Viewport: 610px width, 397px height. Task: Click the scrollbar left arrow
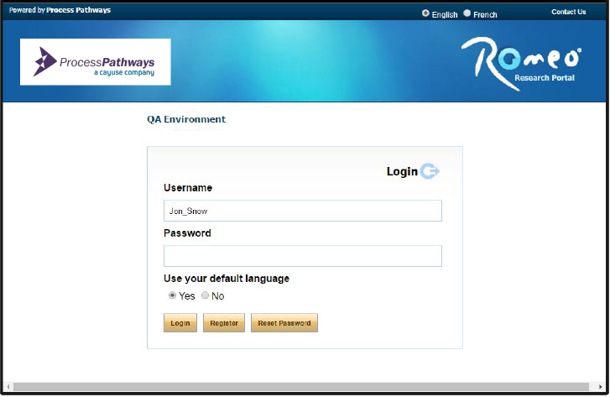click(x=8, y=387)
